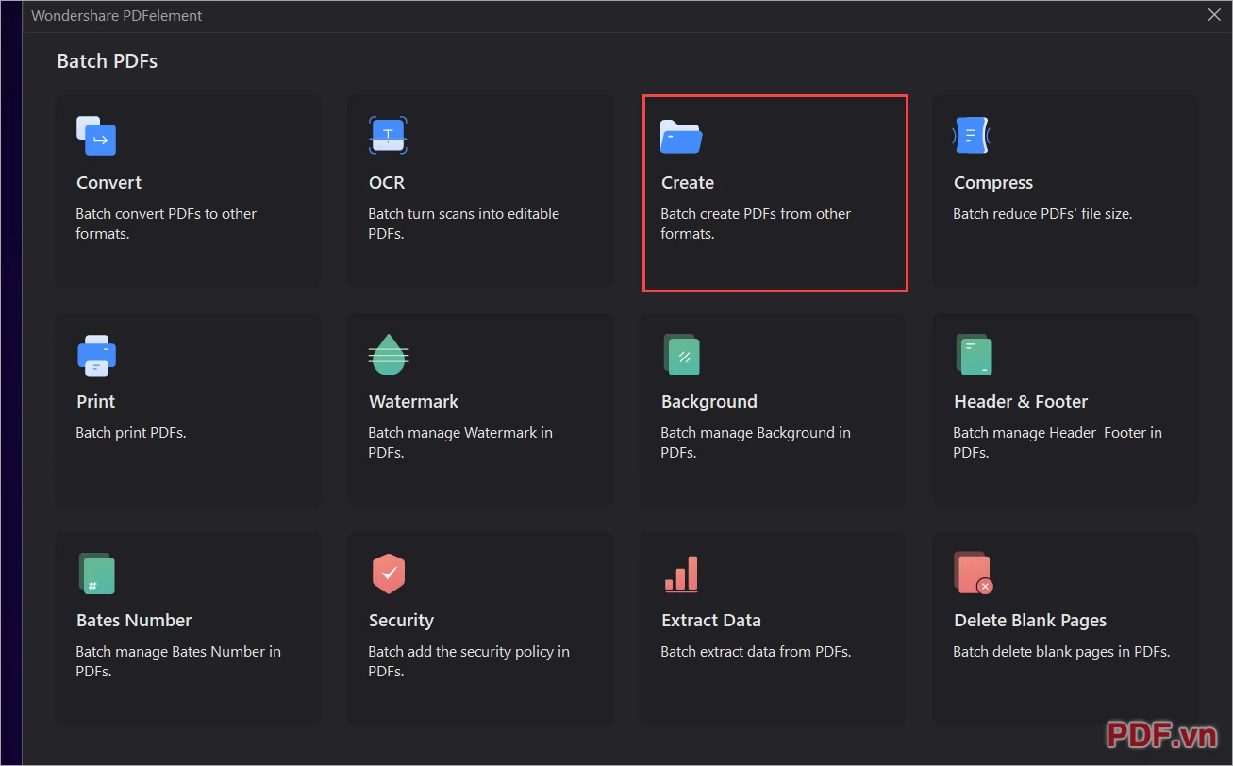Click "Batch manage Header Footer in PDFs." text

(x=1058, y=442)
